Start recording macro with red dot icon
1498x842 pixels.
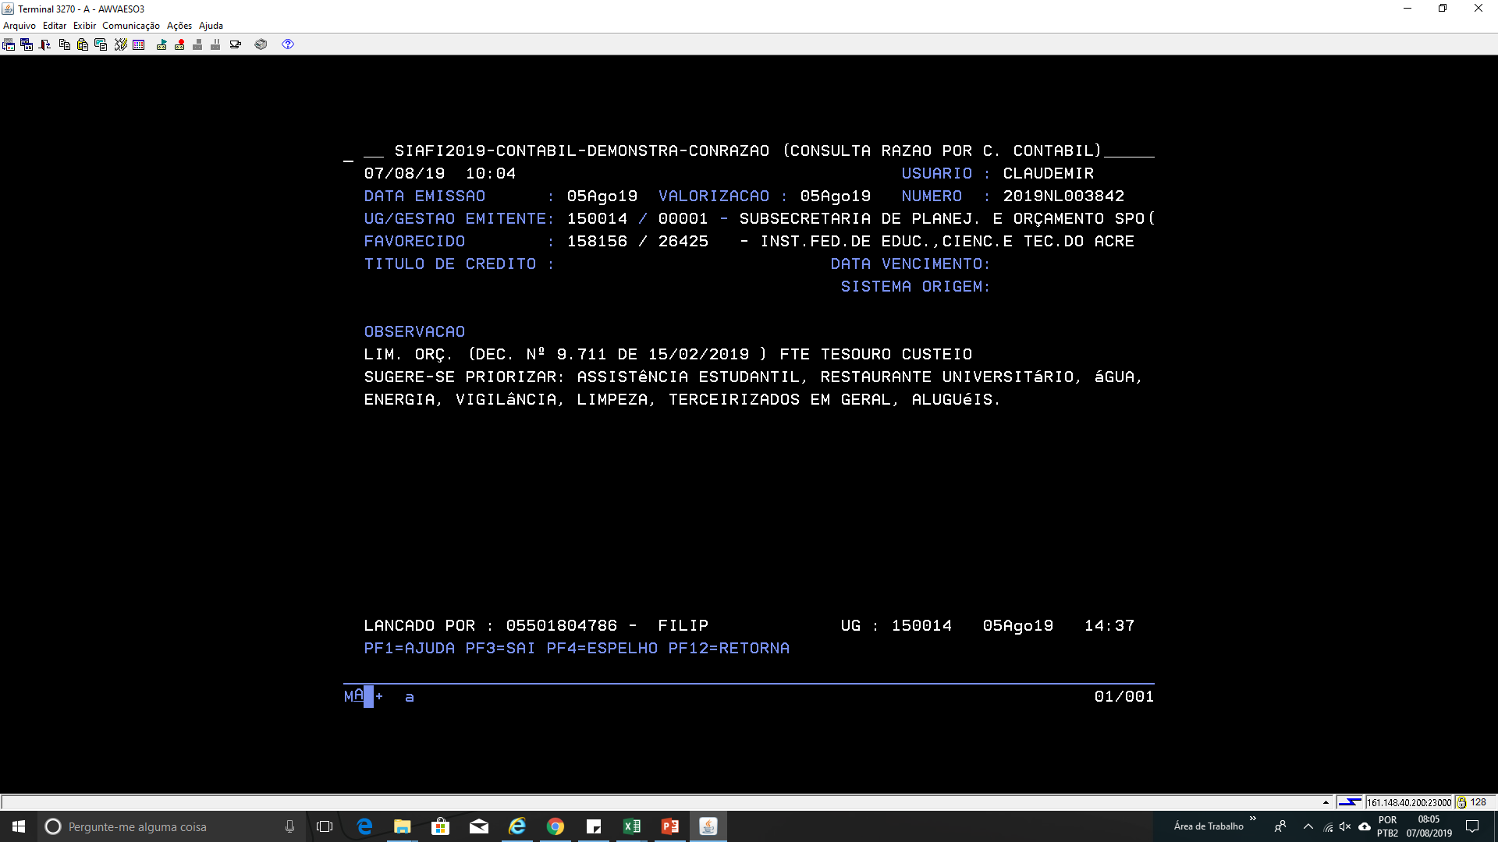point(179,44)
